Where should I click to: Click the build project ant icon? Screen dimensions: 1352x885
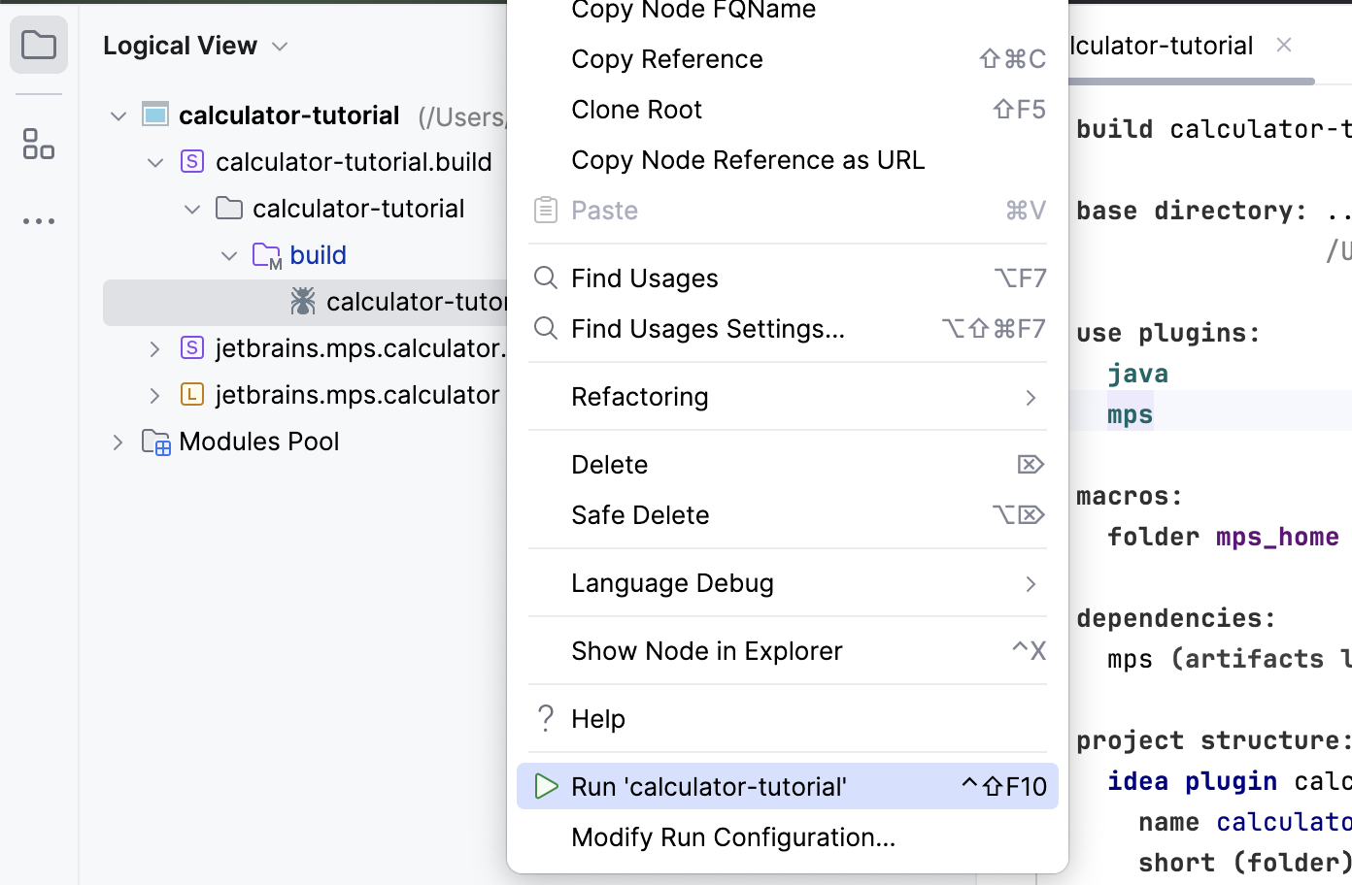(303, 302)
